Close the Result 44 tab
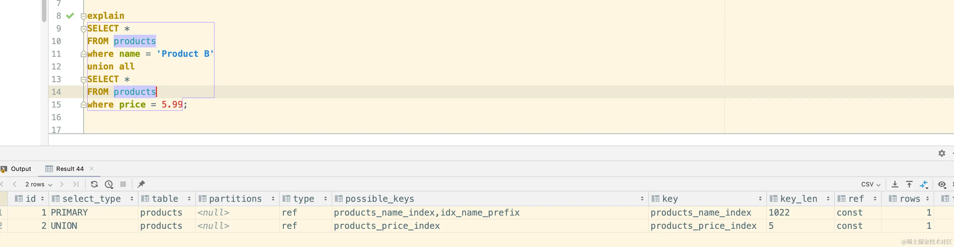The height and width of the screenshot is (247, 954). point(91,169)
